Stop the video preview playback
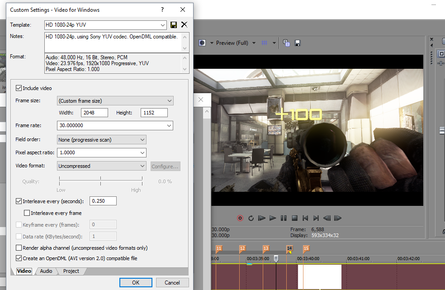The image size is (445, 290). [x=294, y=218]
